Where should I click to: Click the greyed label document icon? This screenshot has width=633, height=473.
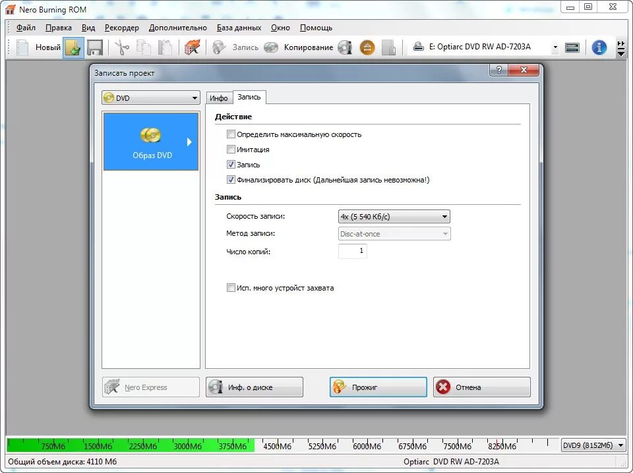(x=389, y=47)
